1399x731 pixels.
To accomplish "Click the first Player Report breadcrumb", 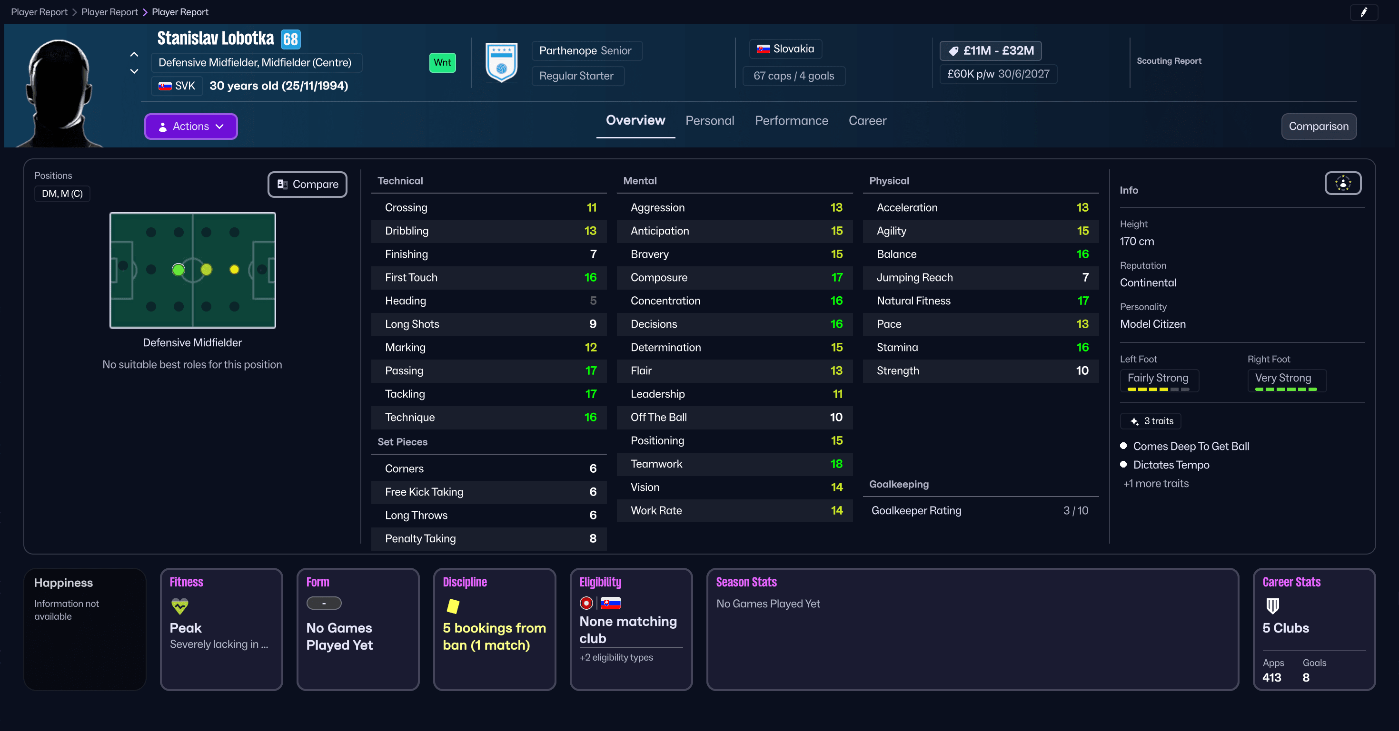I will coord(39,11).
